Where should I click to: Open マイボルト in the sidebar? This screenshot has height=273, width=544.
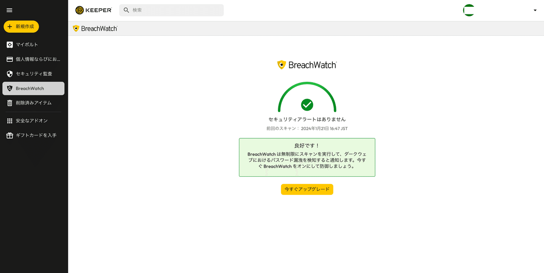(34, 45)
